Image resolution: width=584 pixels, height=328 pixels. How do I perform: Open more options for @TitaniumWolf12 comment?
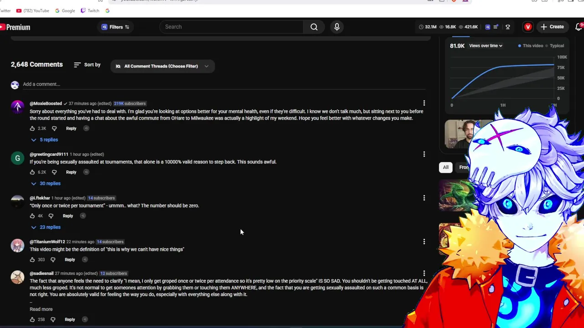(x=424, y=242)
